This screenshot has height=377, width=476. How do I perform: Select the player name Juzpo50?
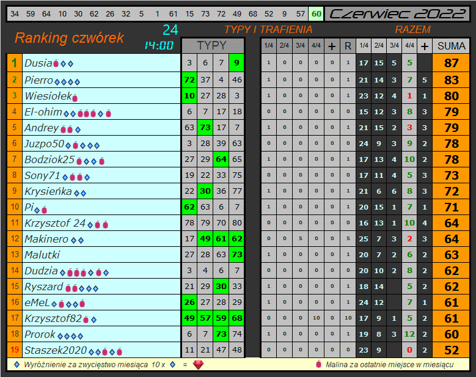tap(45, 144)
